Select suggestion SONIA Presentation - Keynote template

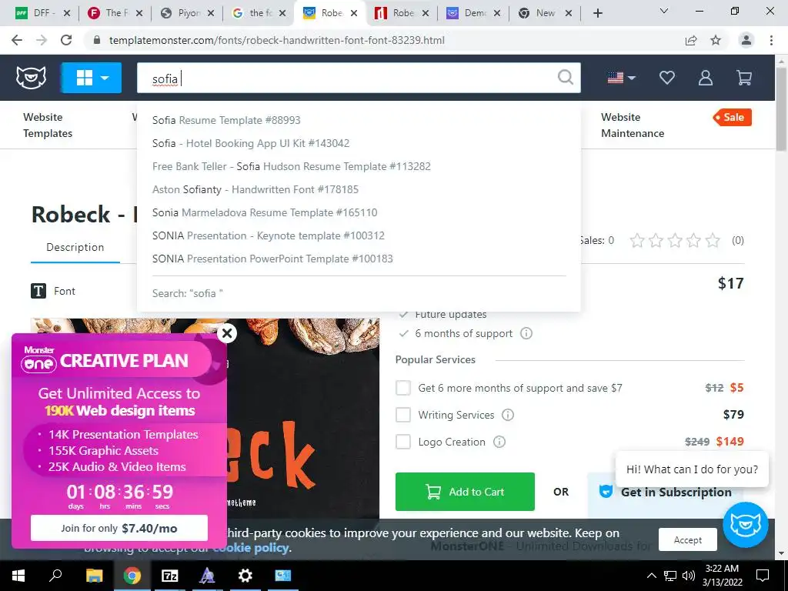(x=269, y=235)
